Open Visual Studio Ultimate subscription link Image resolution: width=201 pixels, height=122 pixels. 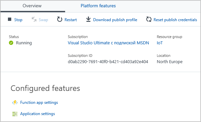tap(108, 43)
